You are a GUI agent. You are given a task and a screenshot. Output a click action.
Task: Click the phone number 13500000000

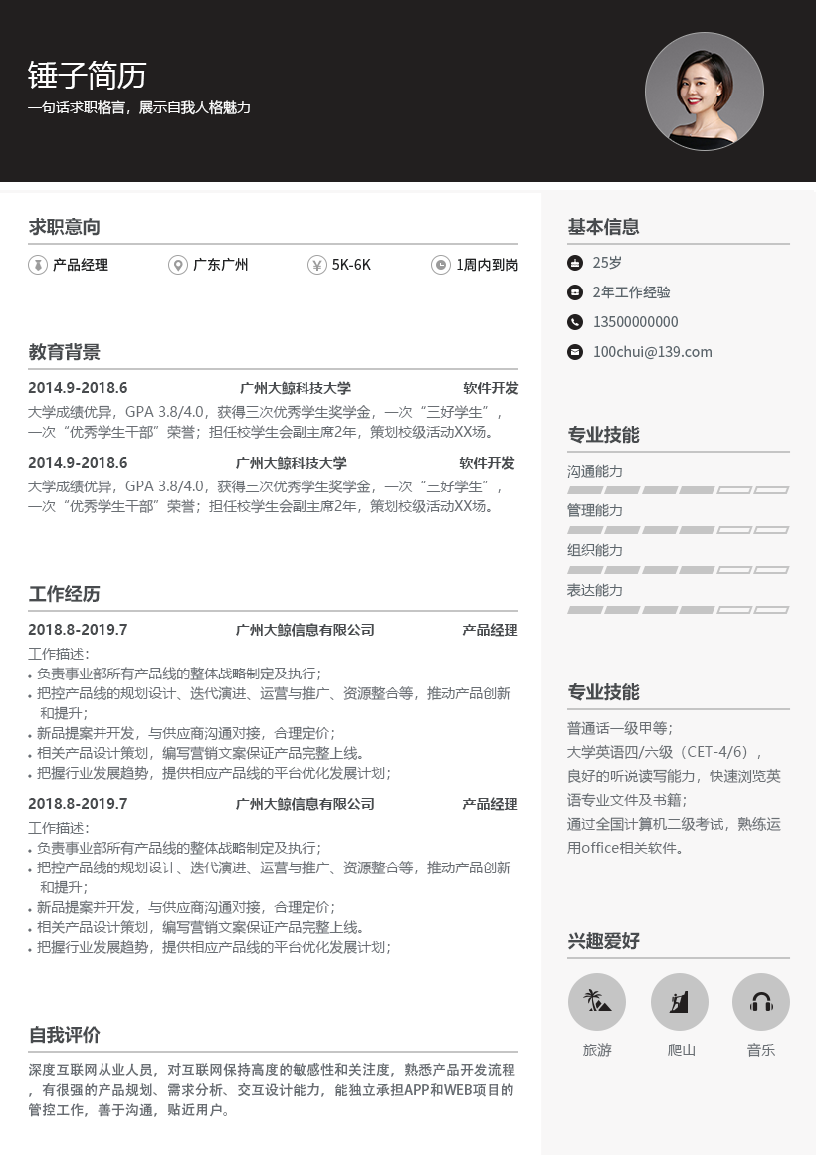click(x=636, y=322)
